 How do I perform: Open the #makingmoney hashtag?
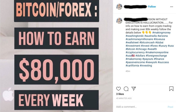(161, 32)
